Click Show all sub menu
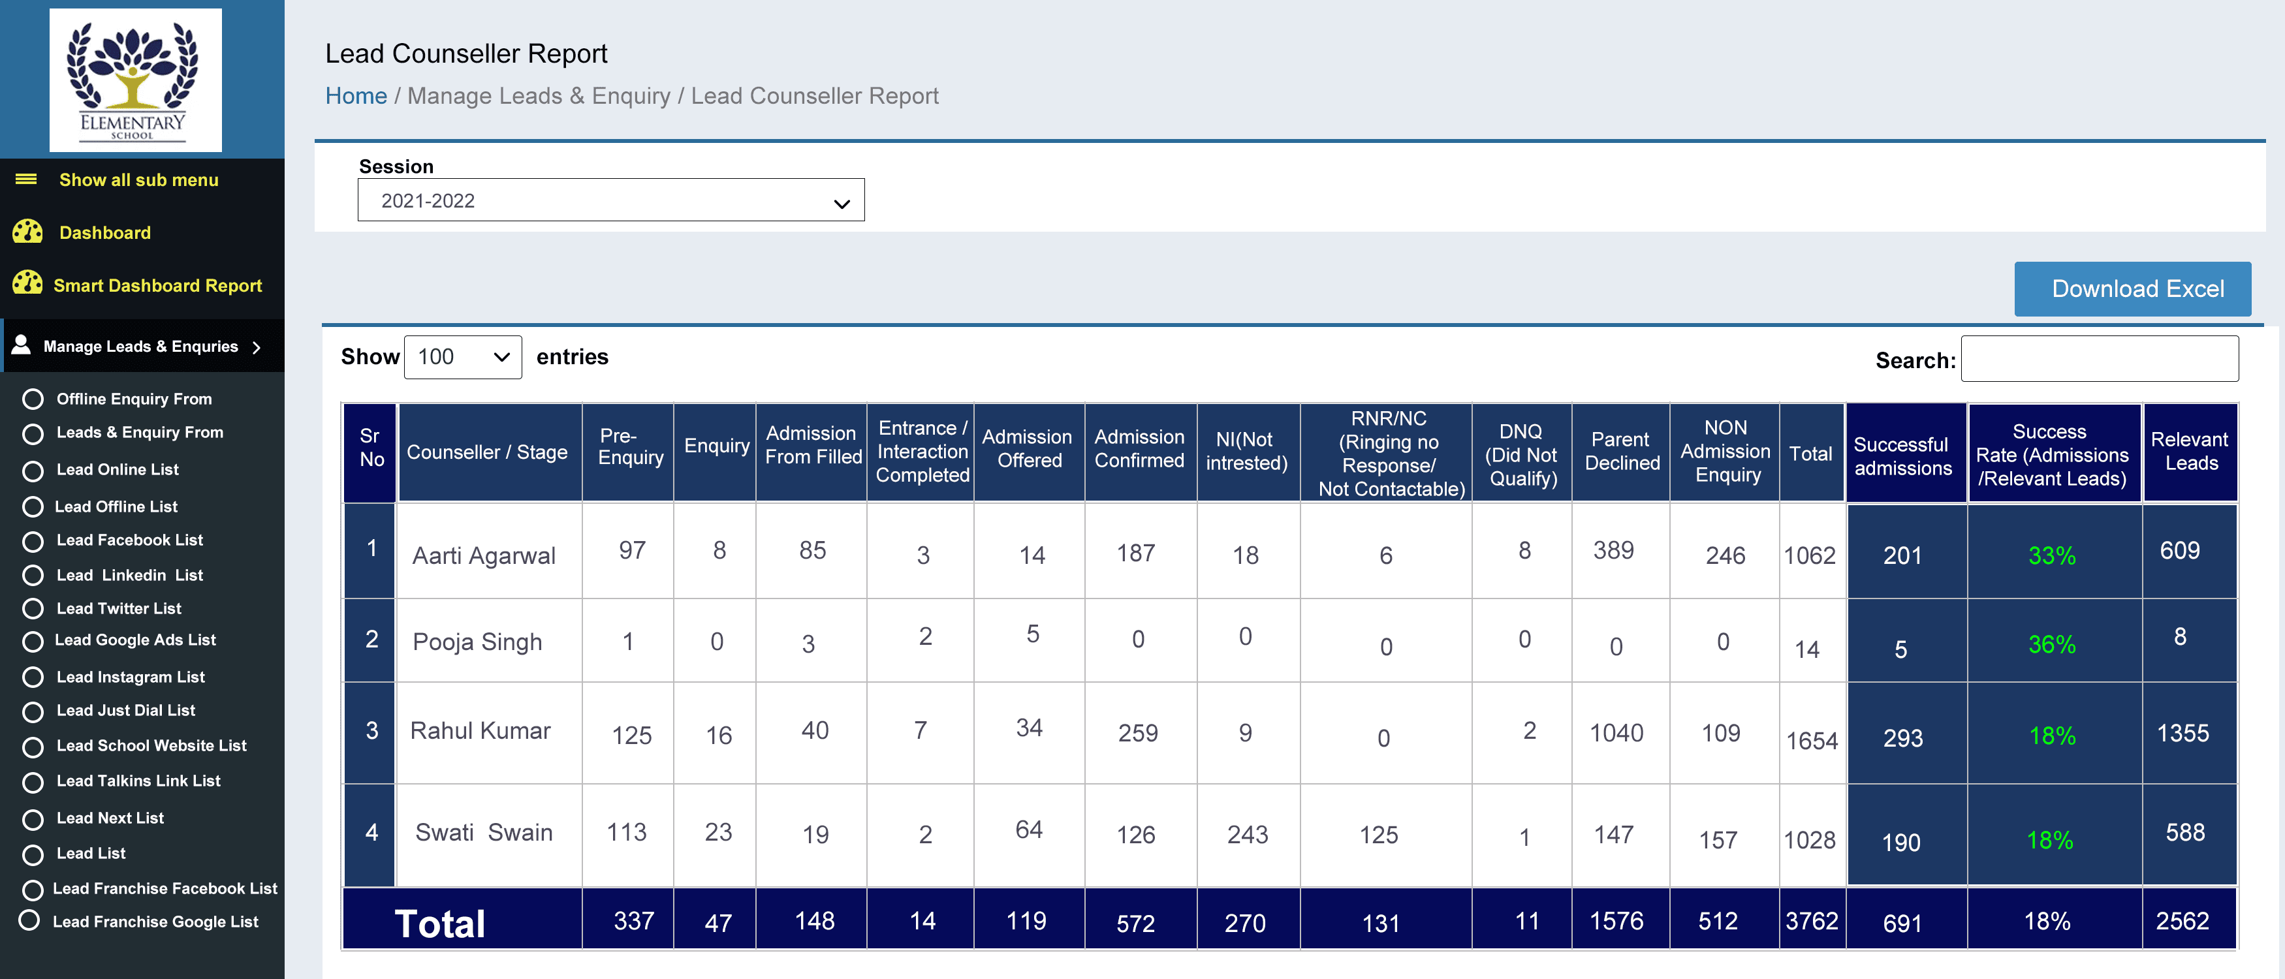The height and width of the screenshot is (979, 2285). coord(138,180)
